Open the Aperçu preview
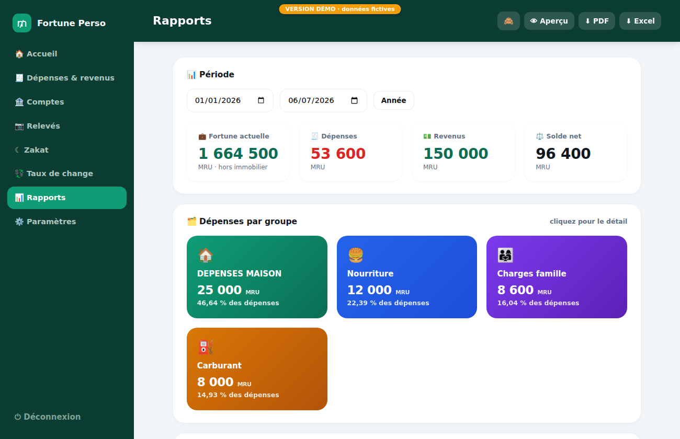The height and width of the screenshot is (439, 680). [549, 21]
